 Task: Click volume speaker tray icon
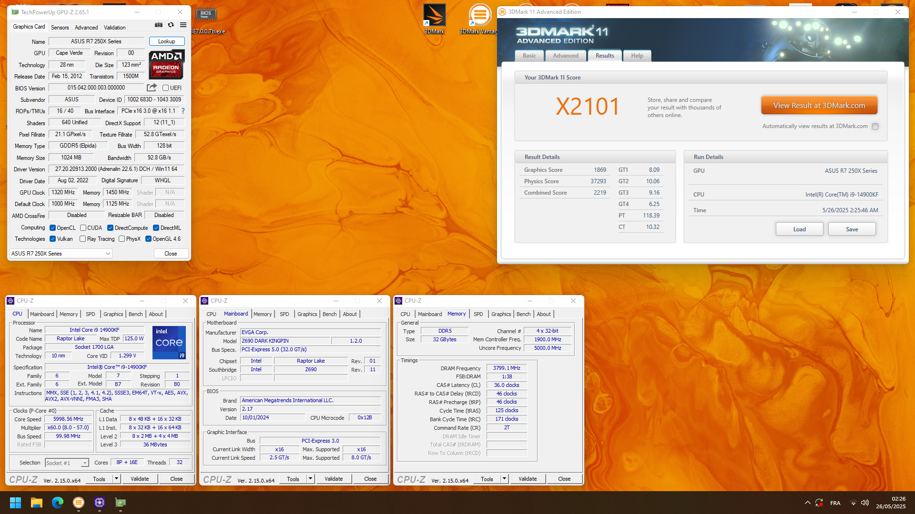(x=865, y=503)
